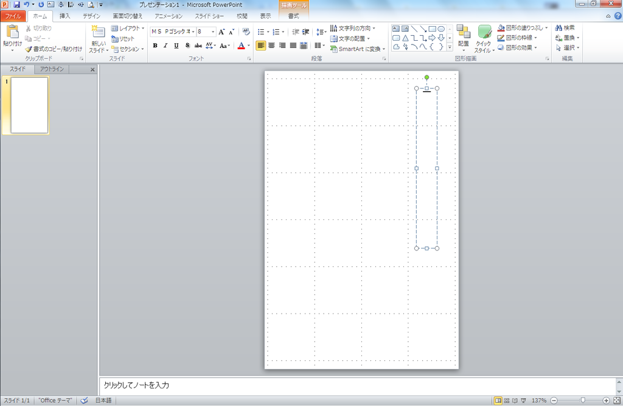Undo the last action
Image resolution: width=623 pixels, height=406 pixels.
(26, 5)
